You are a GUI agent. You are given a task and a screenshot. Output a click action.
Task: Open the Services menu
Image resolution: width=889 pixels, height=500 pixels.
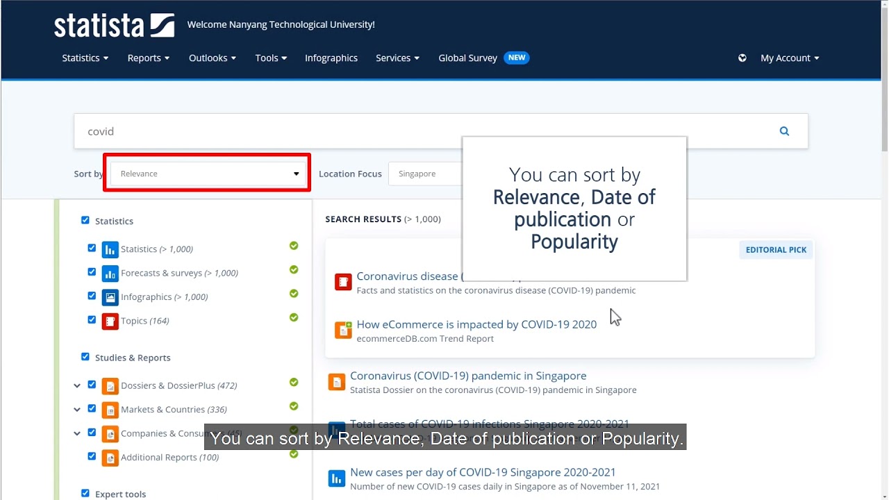[x=398, y=58]
